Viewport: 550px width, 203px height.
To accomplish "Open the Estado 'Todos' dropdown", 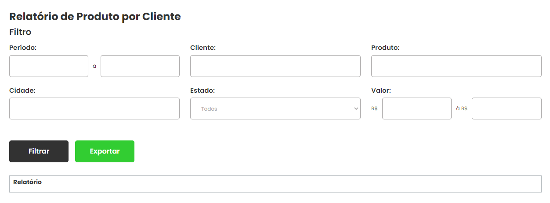I will 275,108.
